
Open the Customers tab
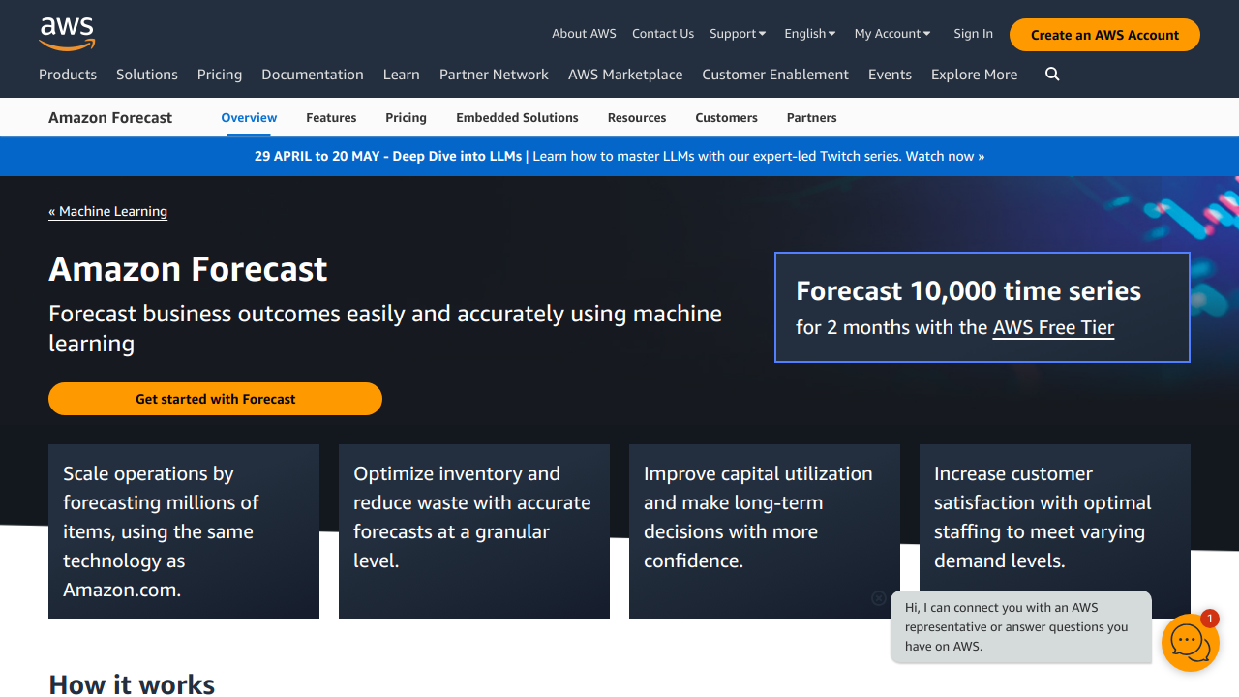[x=726, y=118]
